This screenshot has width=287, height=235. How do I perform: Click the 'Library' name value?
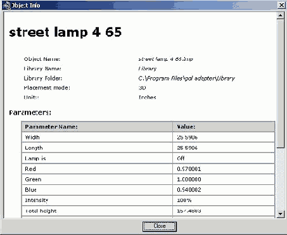[x=148, y=68]
